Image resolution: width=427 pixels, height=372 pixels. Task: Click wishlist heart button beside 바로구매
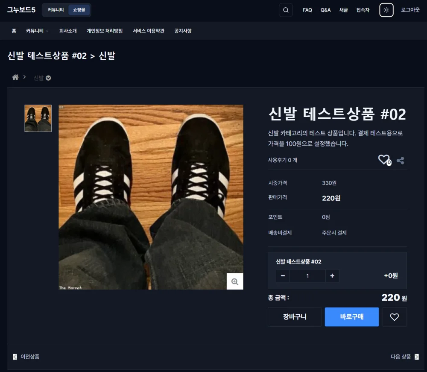[x=394, y=317]
